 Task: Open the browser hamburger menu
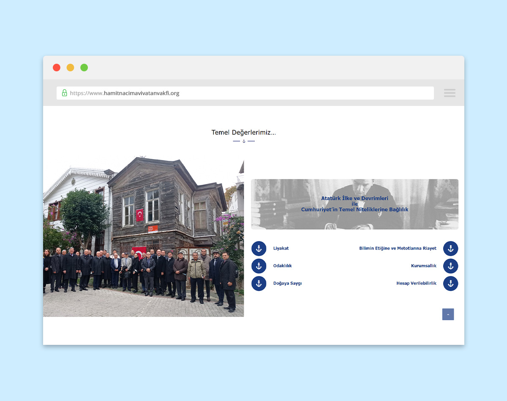(x=450, y=93)
